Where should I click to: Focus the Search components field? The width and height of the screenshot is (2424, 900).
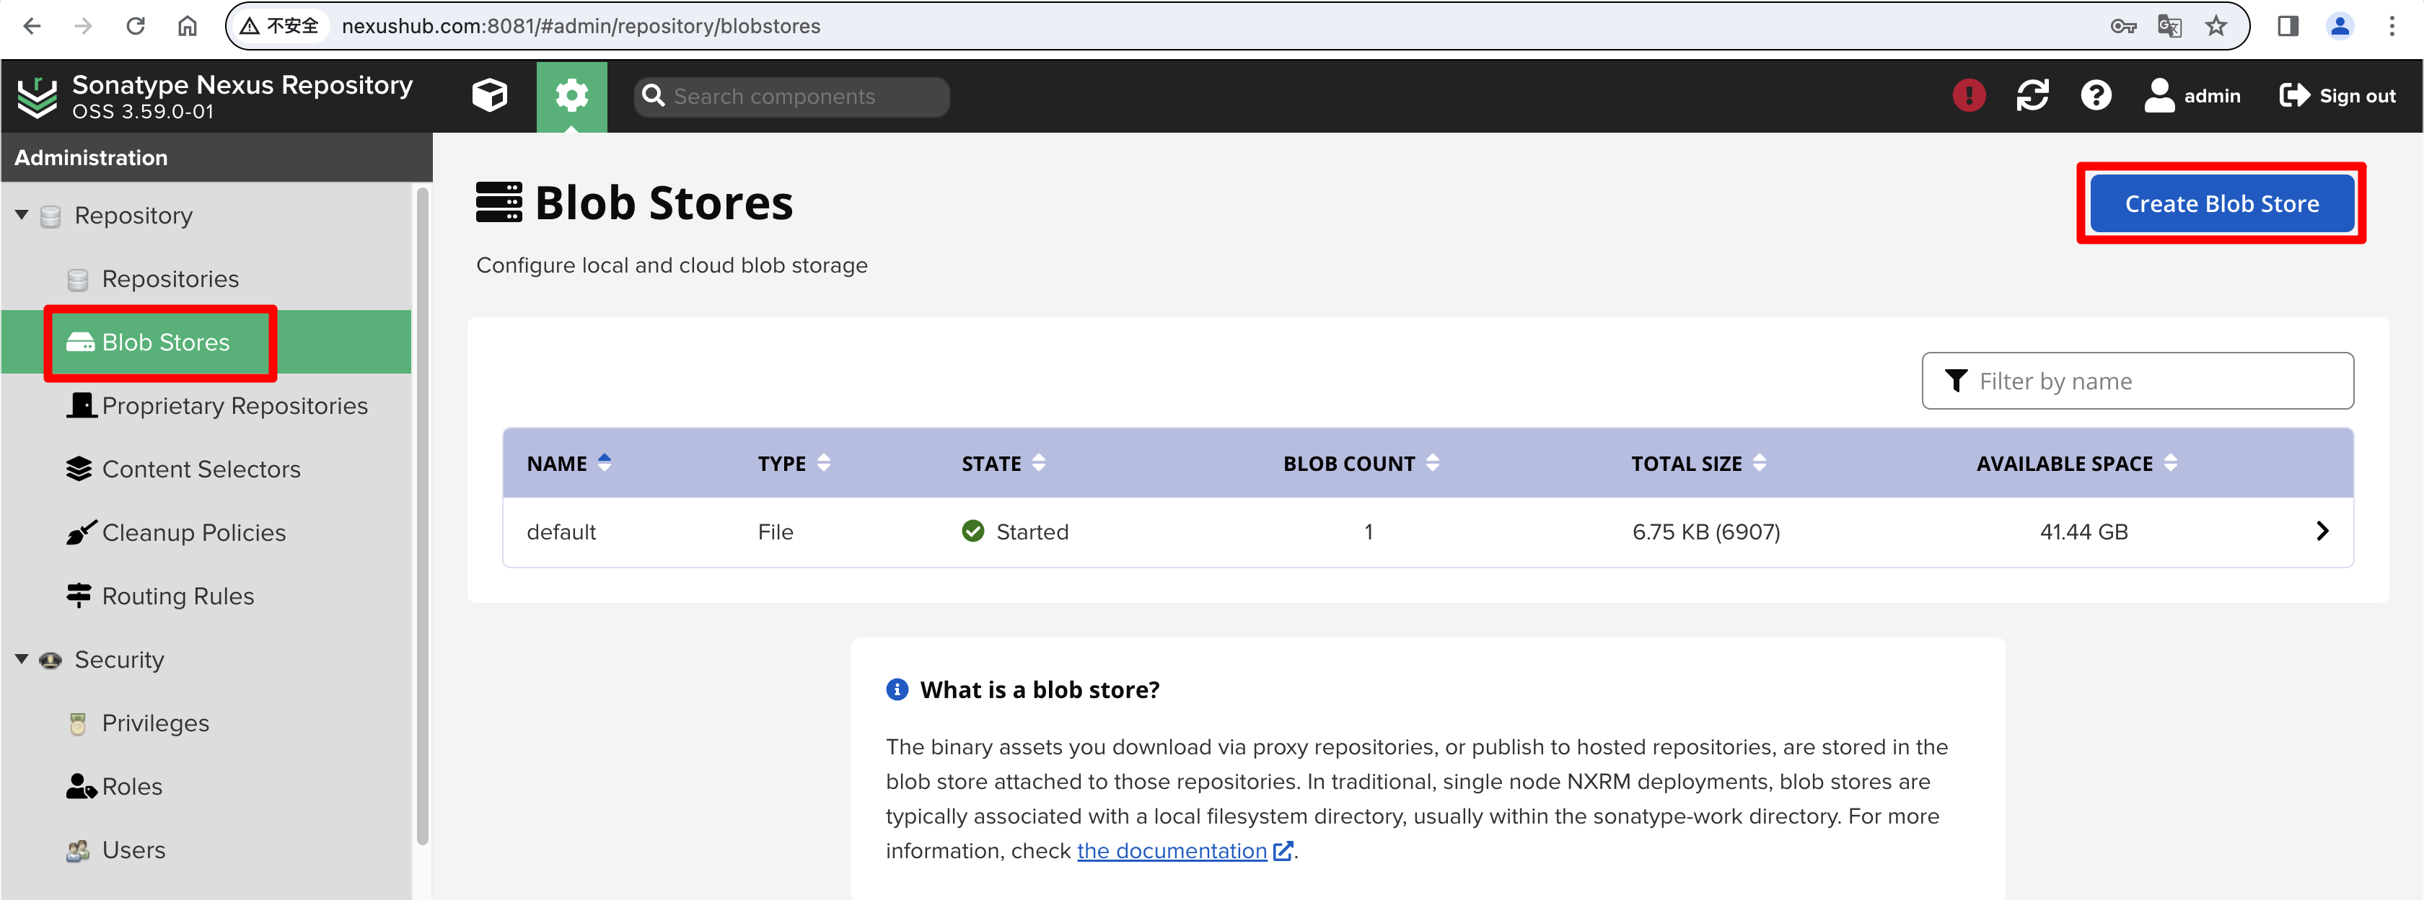(791, 97)
